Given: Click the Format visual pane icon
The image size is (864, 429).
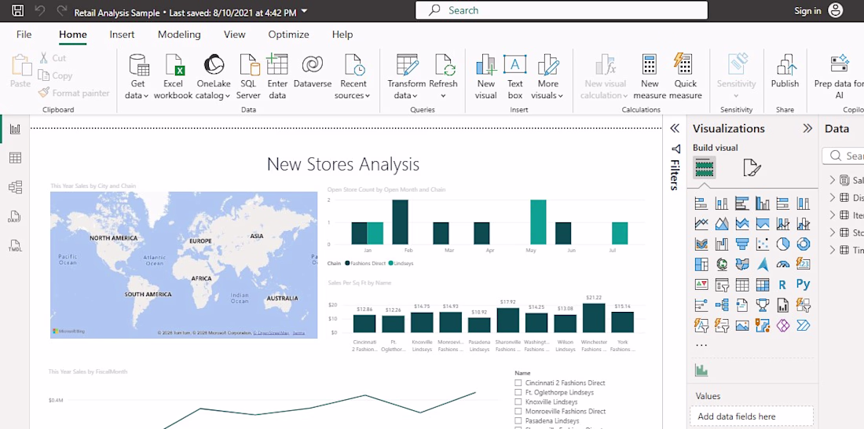Looking at the screenshot, I should [752, 167].
